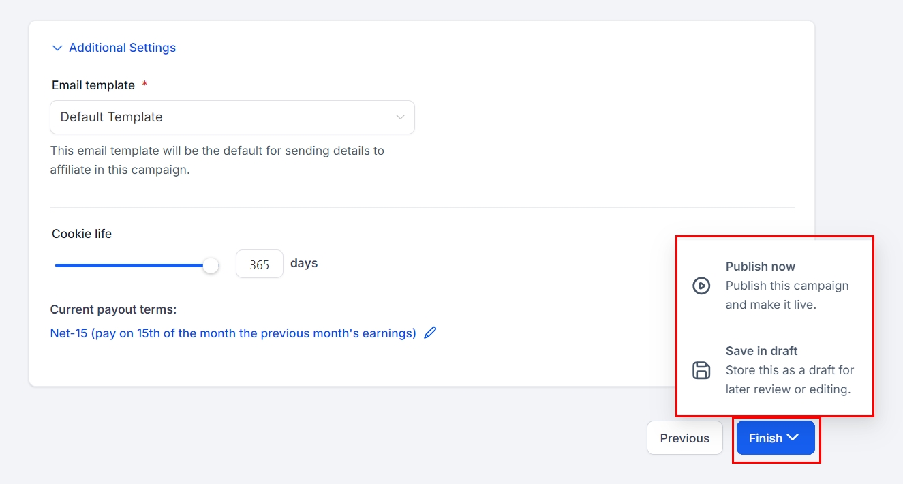The image size is (903, 484).
Task: Choose the Publish now menu option
Action: [x=761, y=267]
